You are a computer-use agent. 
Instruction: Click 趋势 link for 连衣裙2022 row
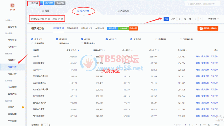tap(198, 70)
